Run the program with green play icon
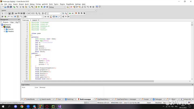 (x=39, y=7)
